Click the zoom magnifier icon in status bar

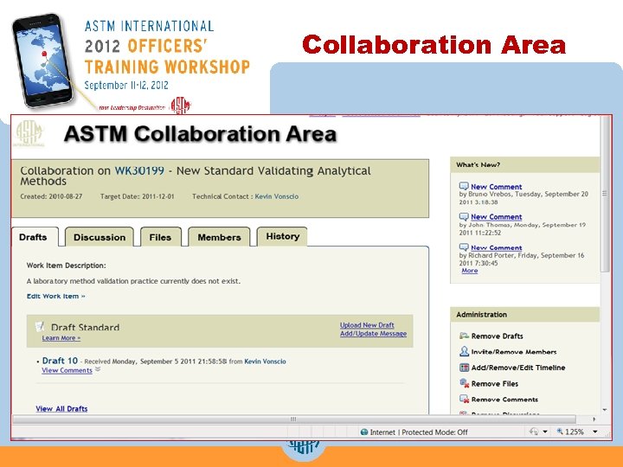(560, 432)
